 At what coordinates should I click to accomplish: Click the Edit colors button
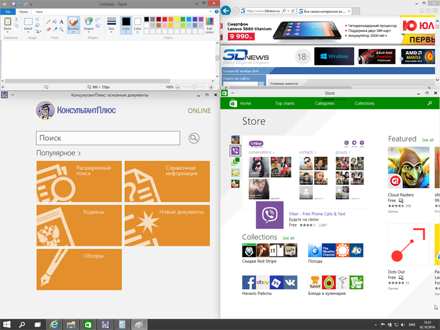[x=210, y=25]
